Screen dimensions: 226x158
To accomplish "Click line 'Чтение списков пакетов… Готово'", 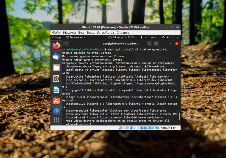I will pyautogui.click(x=87, y=53).
